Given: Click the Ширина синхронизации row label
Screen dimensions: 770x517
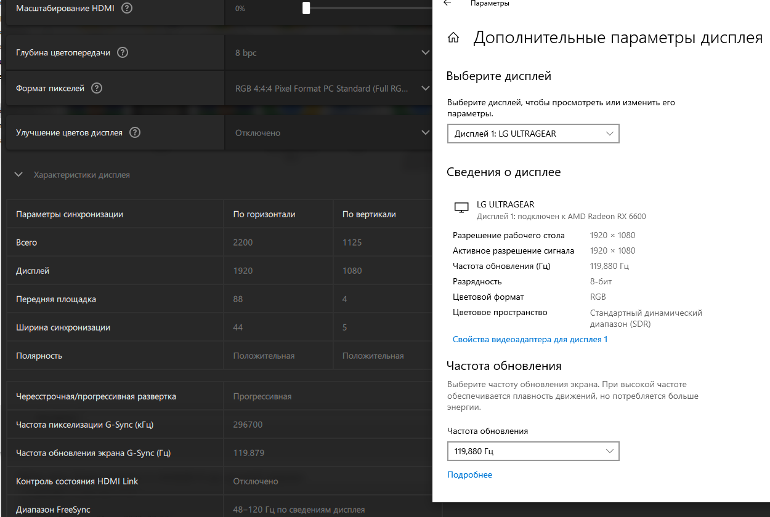Looking at the screenshot, I should tap(63, 327).
